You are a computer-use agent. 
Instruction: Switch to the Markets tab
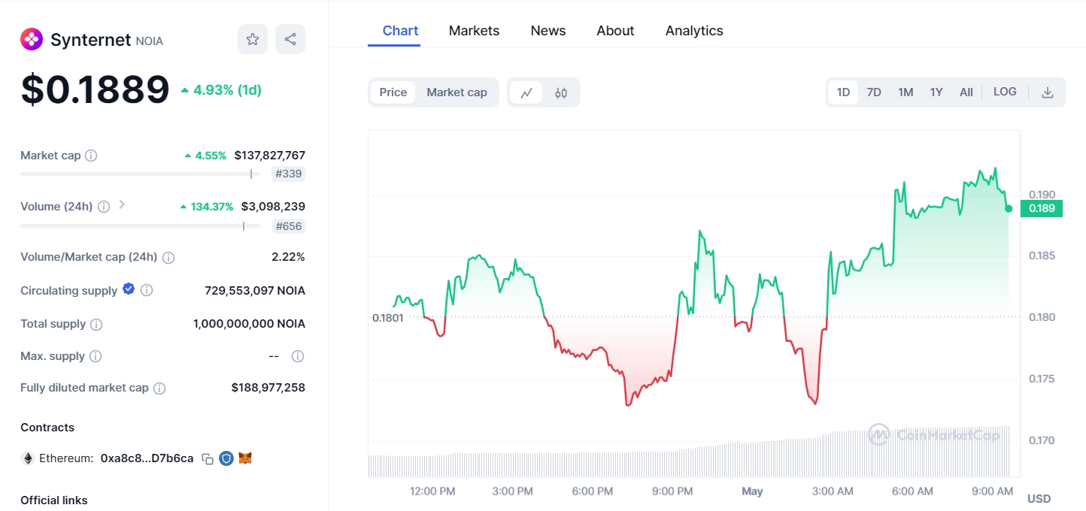tap(474, 30)
